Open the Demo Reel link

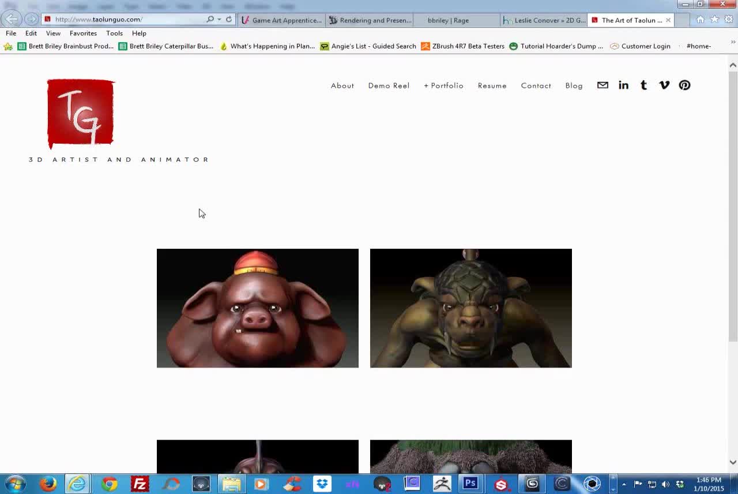pos(389,85)
